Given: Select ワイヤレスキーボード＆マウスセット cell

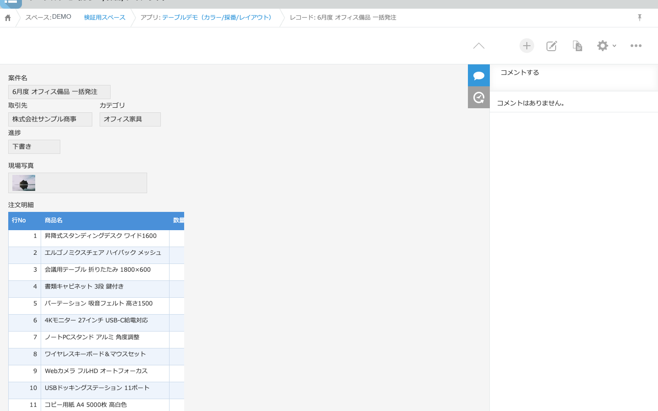Looking at the screenshot, I should (x=105, y=357).
